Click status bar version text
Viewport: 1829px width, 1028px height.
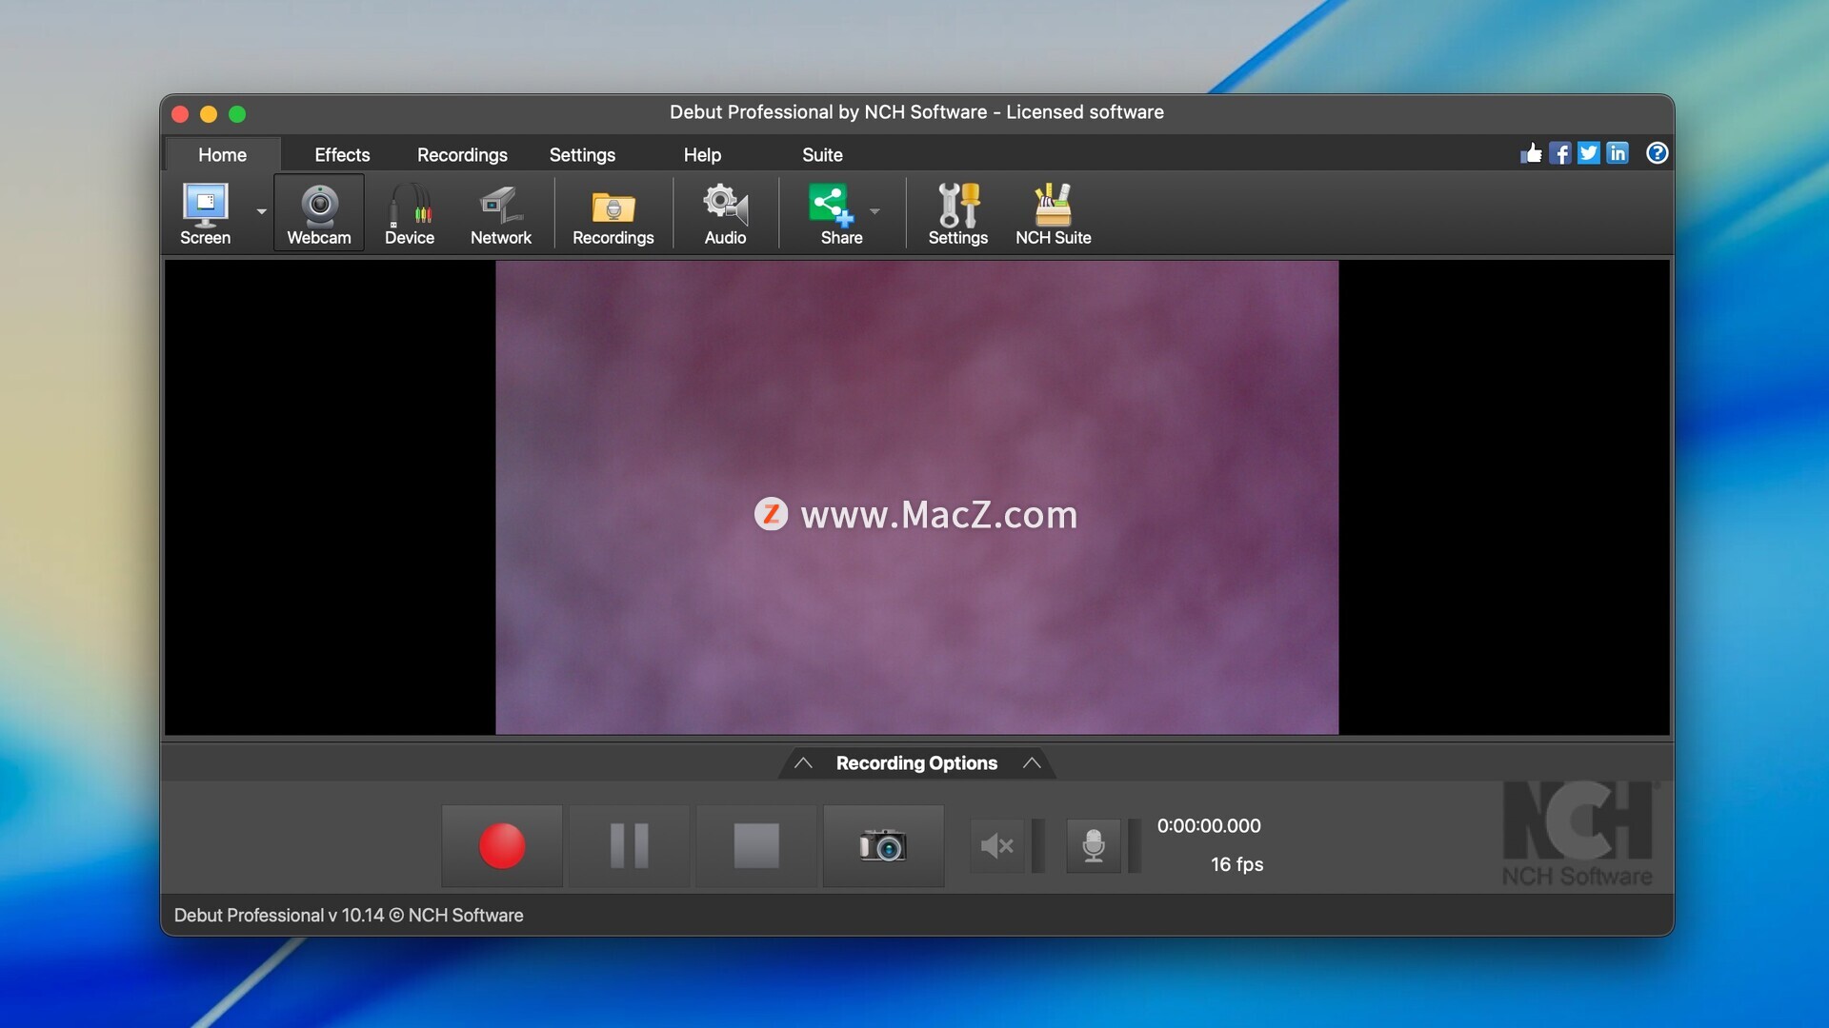point(349,915)
